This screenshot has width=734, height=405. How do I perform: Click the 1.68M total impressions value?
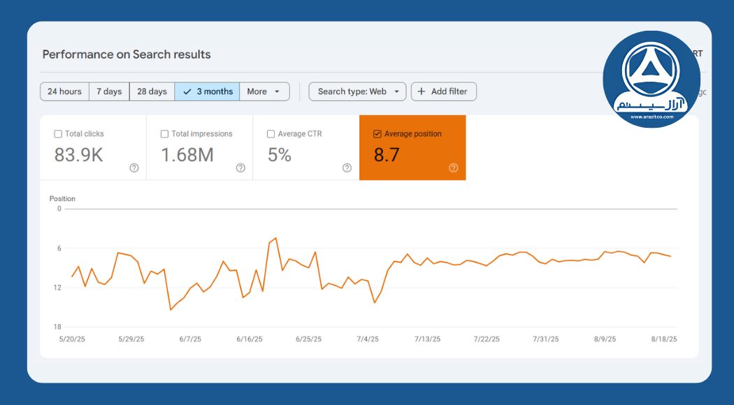(x=187, y=155)
